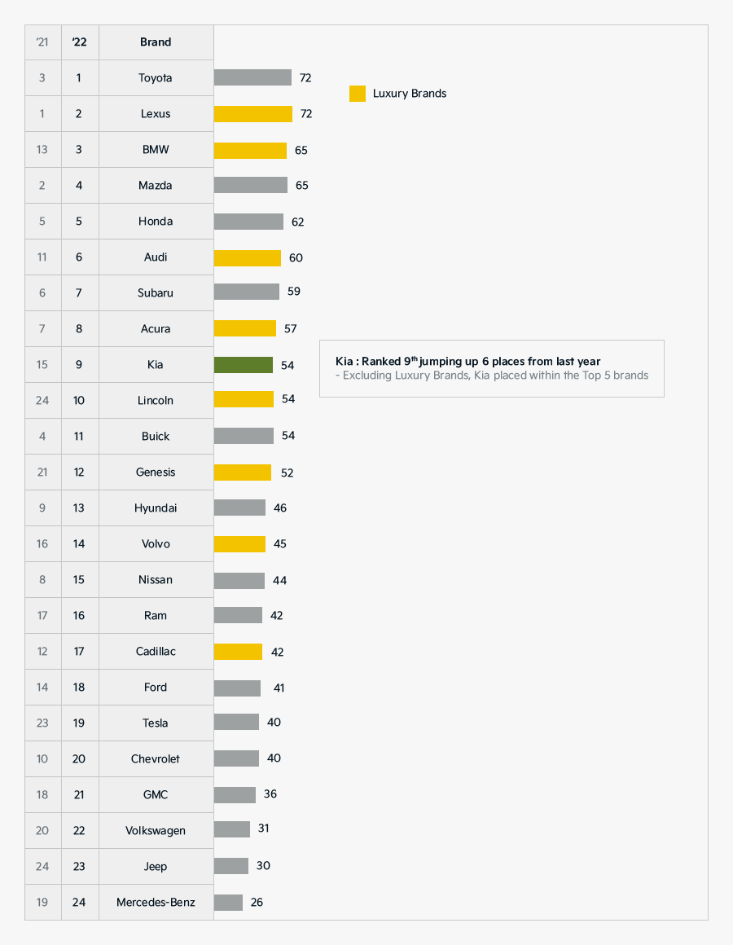Click the gray Mercedes-Benz score bar
The height and width of the screenshot is (945, 733).
(228, 902)
